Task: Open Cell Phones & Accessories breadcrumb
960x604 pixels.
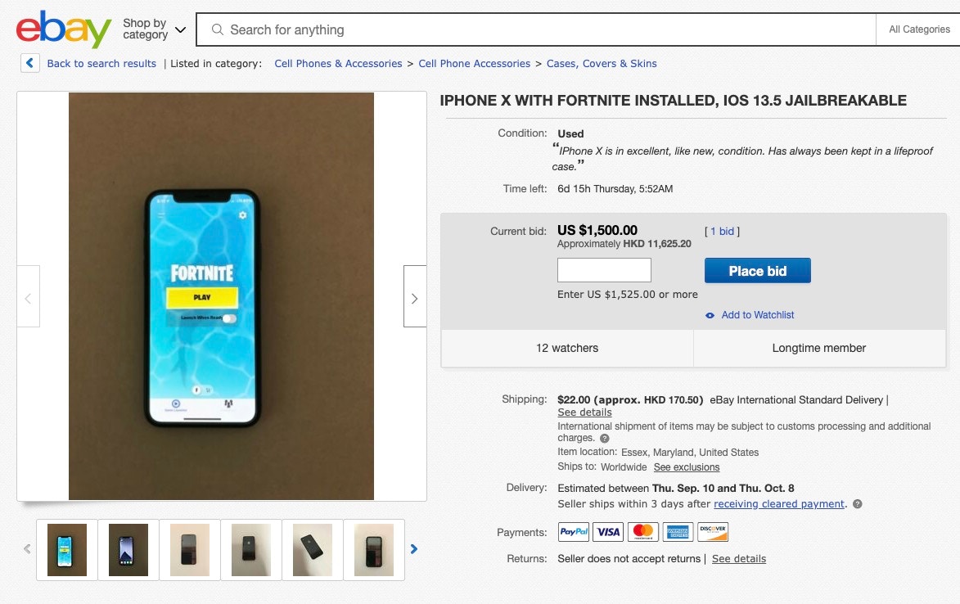Action: [338, 64]
